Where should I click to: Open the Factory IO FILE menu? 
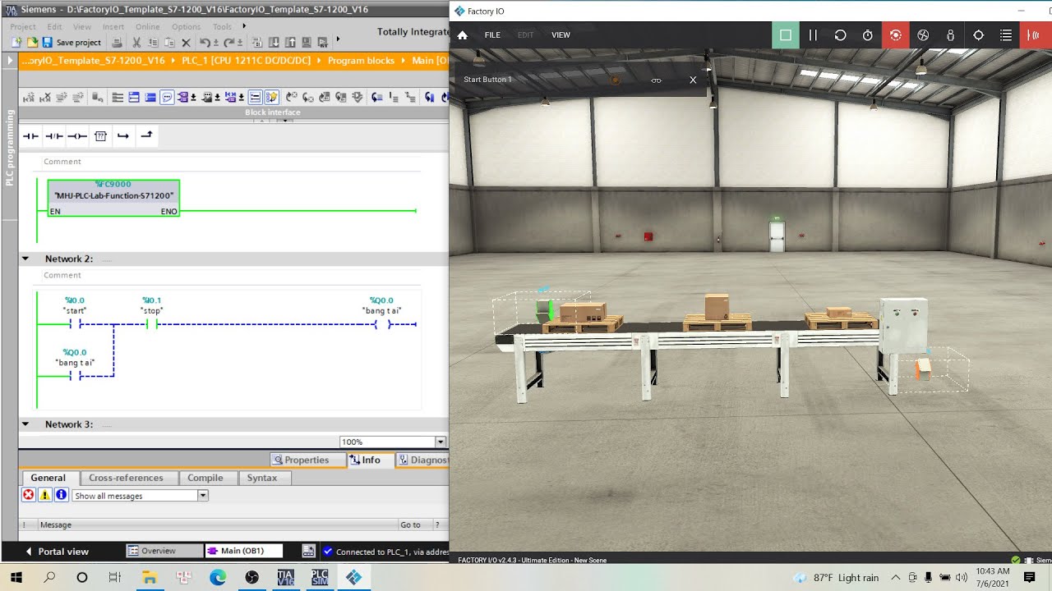[492, 35]
